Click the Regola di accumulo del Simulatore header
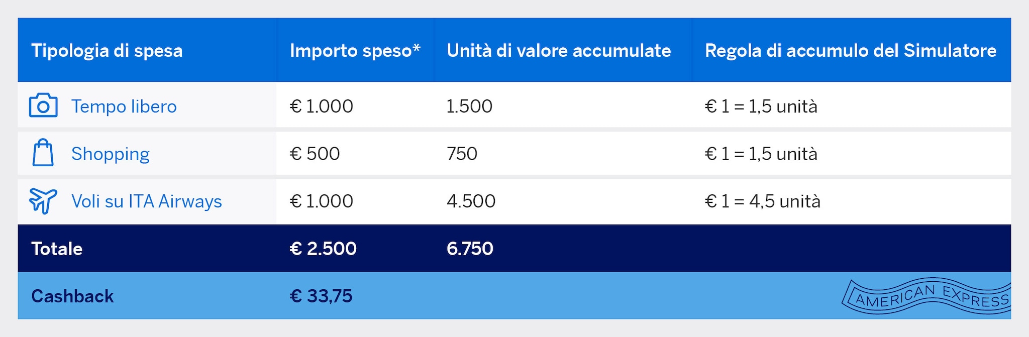1029x337 pixels. point(850,51)
